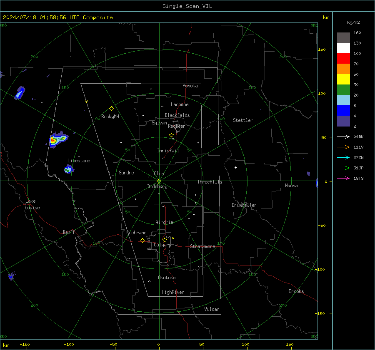Click the green arrow for track 31JP
The height and width of the screenshot is (350, 375).
[343, 168]
